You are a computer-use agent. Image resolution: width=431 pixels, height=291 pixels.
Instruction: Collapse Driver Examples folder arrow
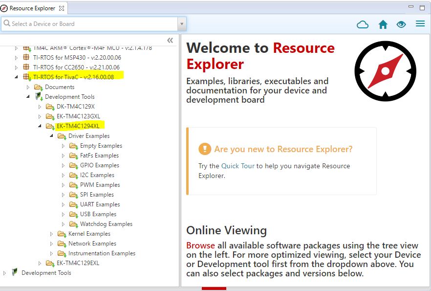51,136
